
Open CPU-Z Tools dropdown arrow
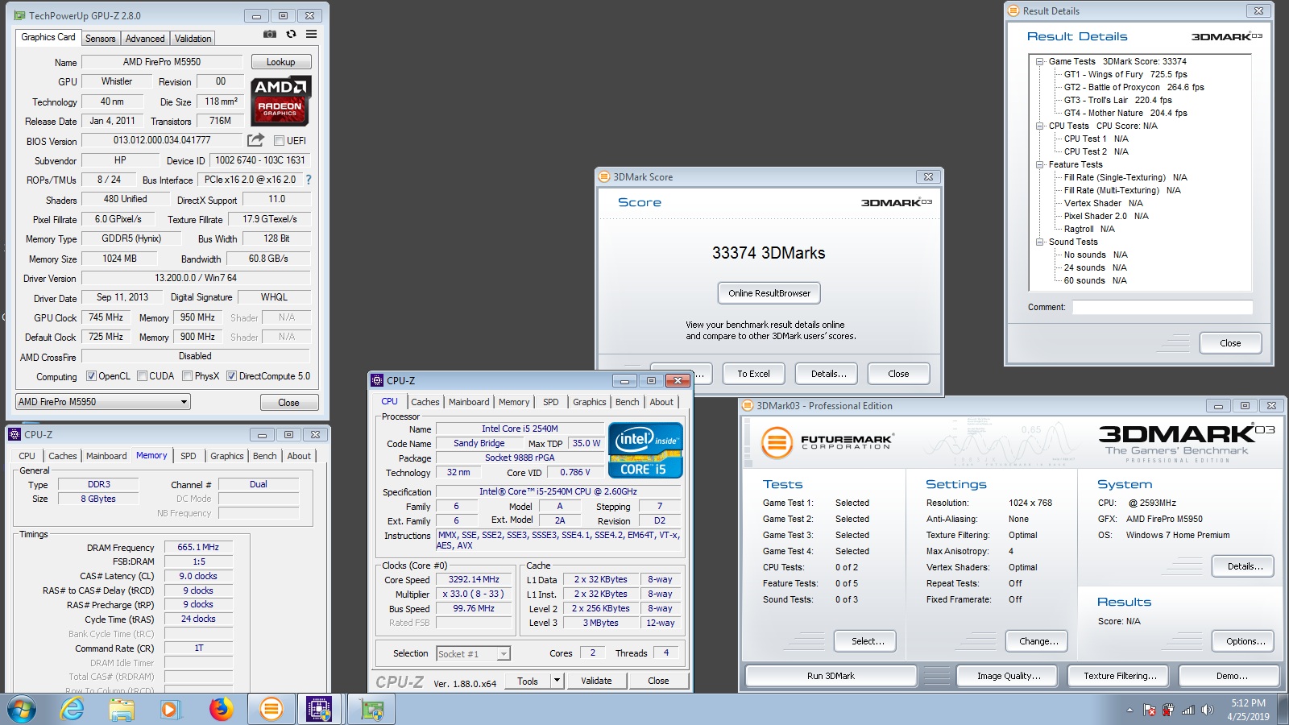pos(556,681)
